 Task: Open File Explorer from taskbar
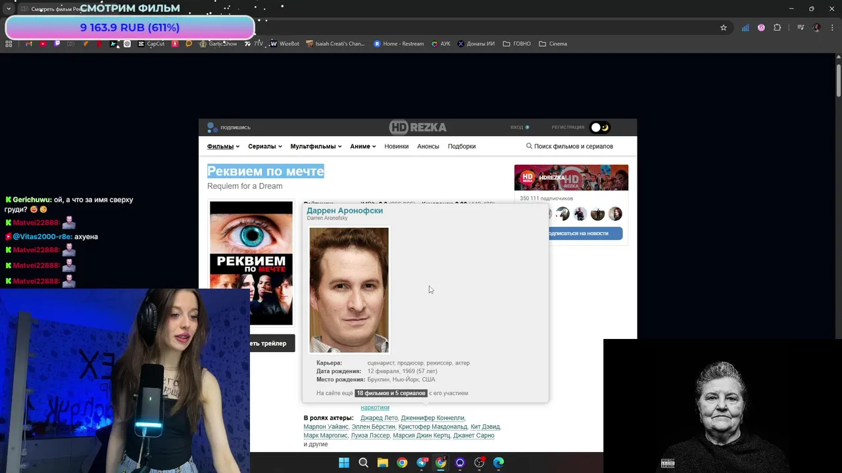[x=382, y=462]
